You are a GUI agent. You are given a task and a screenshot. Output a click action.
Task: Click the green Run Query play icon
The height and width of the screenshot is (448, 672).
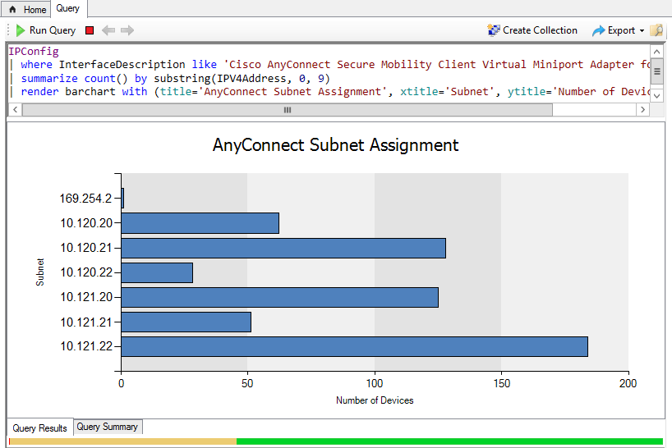(21, 30)
